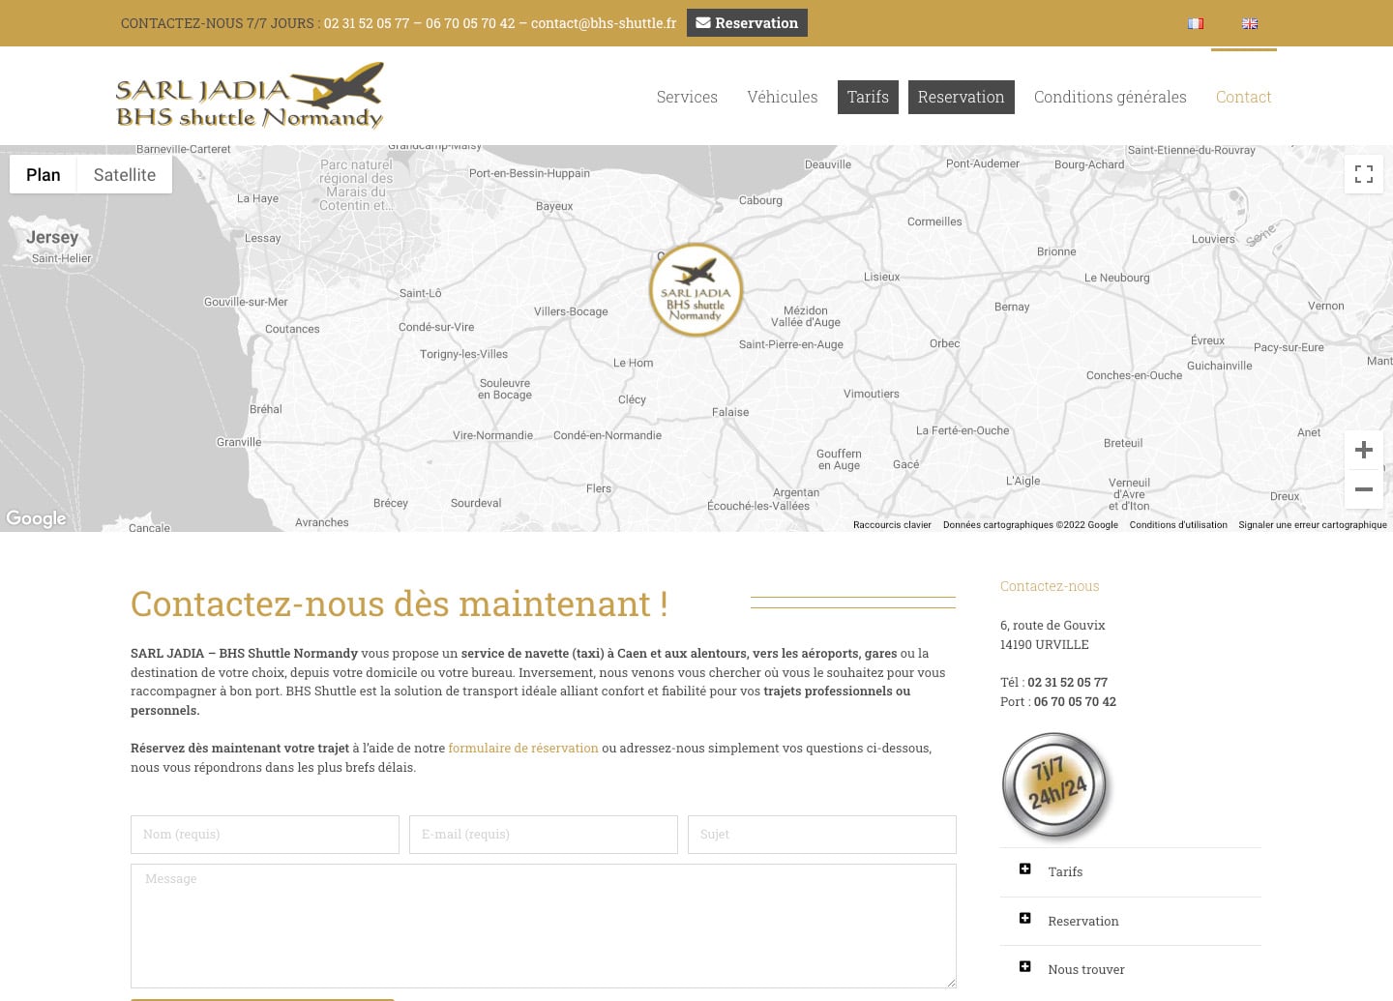Click the Jersey label on map
1393x1001 pixels.
tap(52, 237)
